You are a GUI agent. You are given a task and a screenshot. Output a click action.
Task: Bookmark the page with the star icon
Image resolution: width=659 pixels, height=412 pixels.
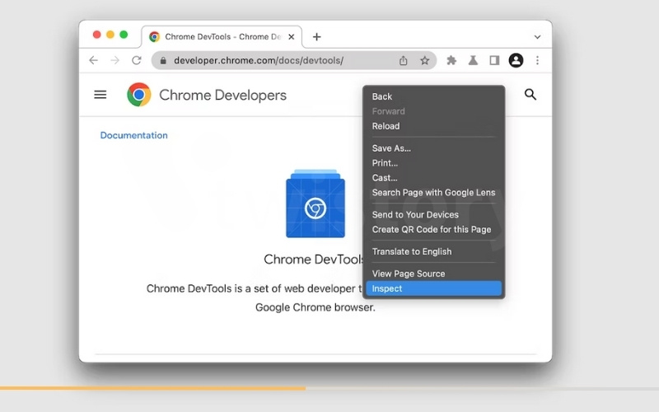tap(425, 60)
